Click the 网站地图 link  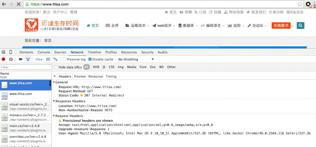click(x=234, y=12)
